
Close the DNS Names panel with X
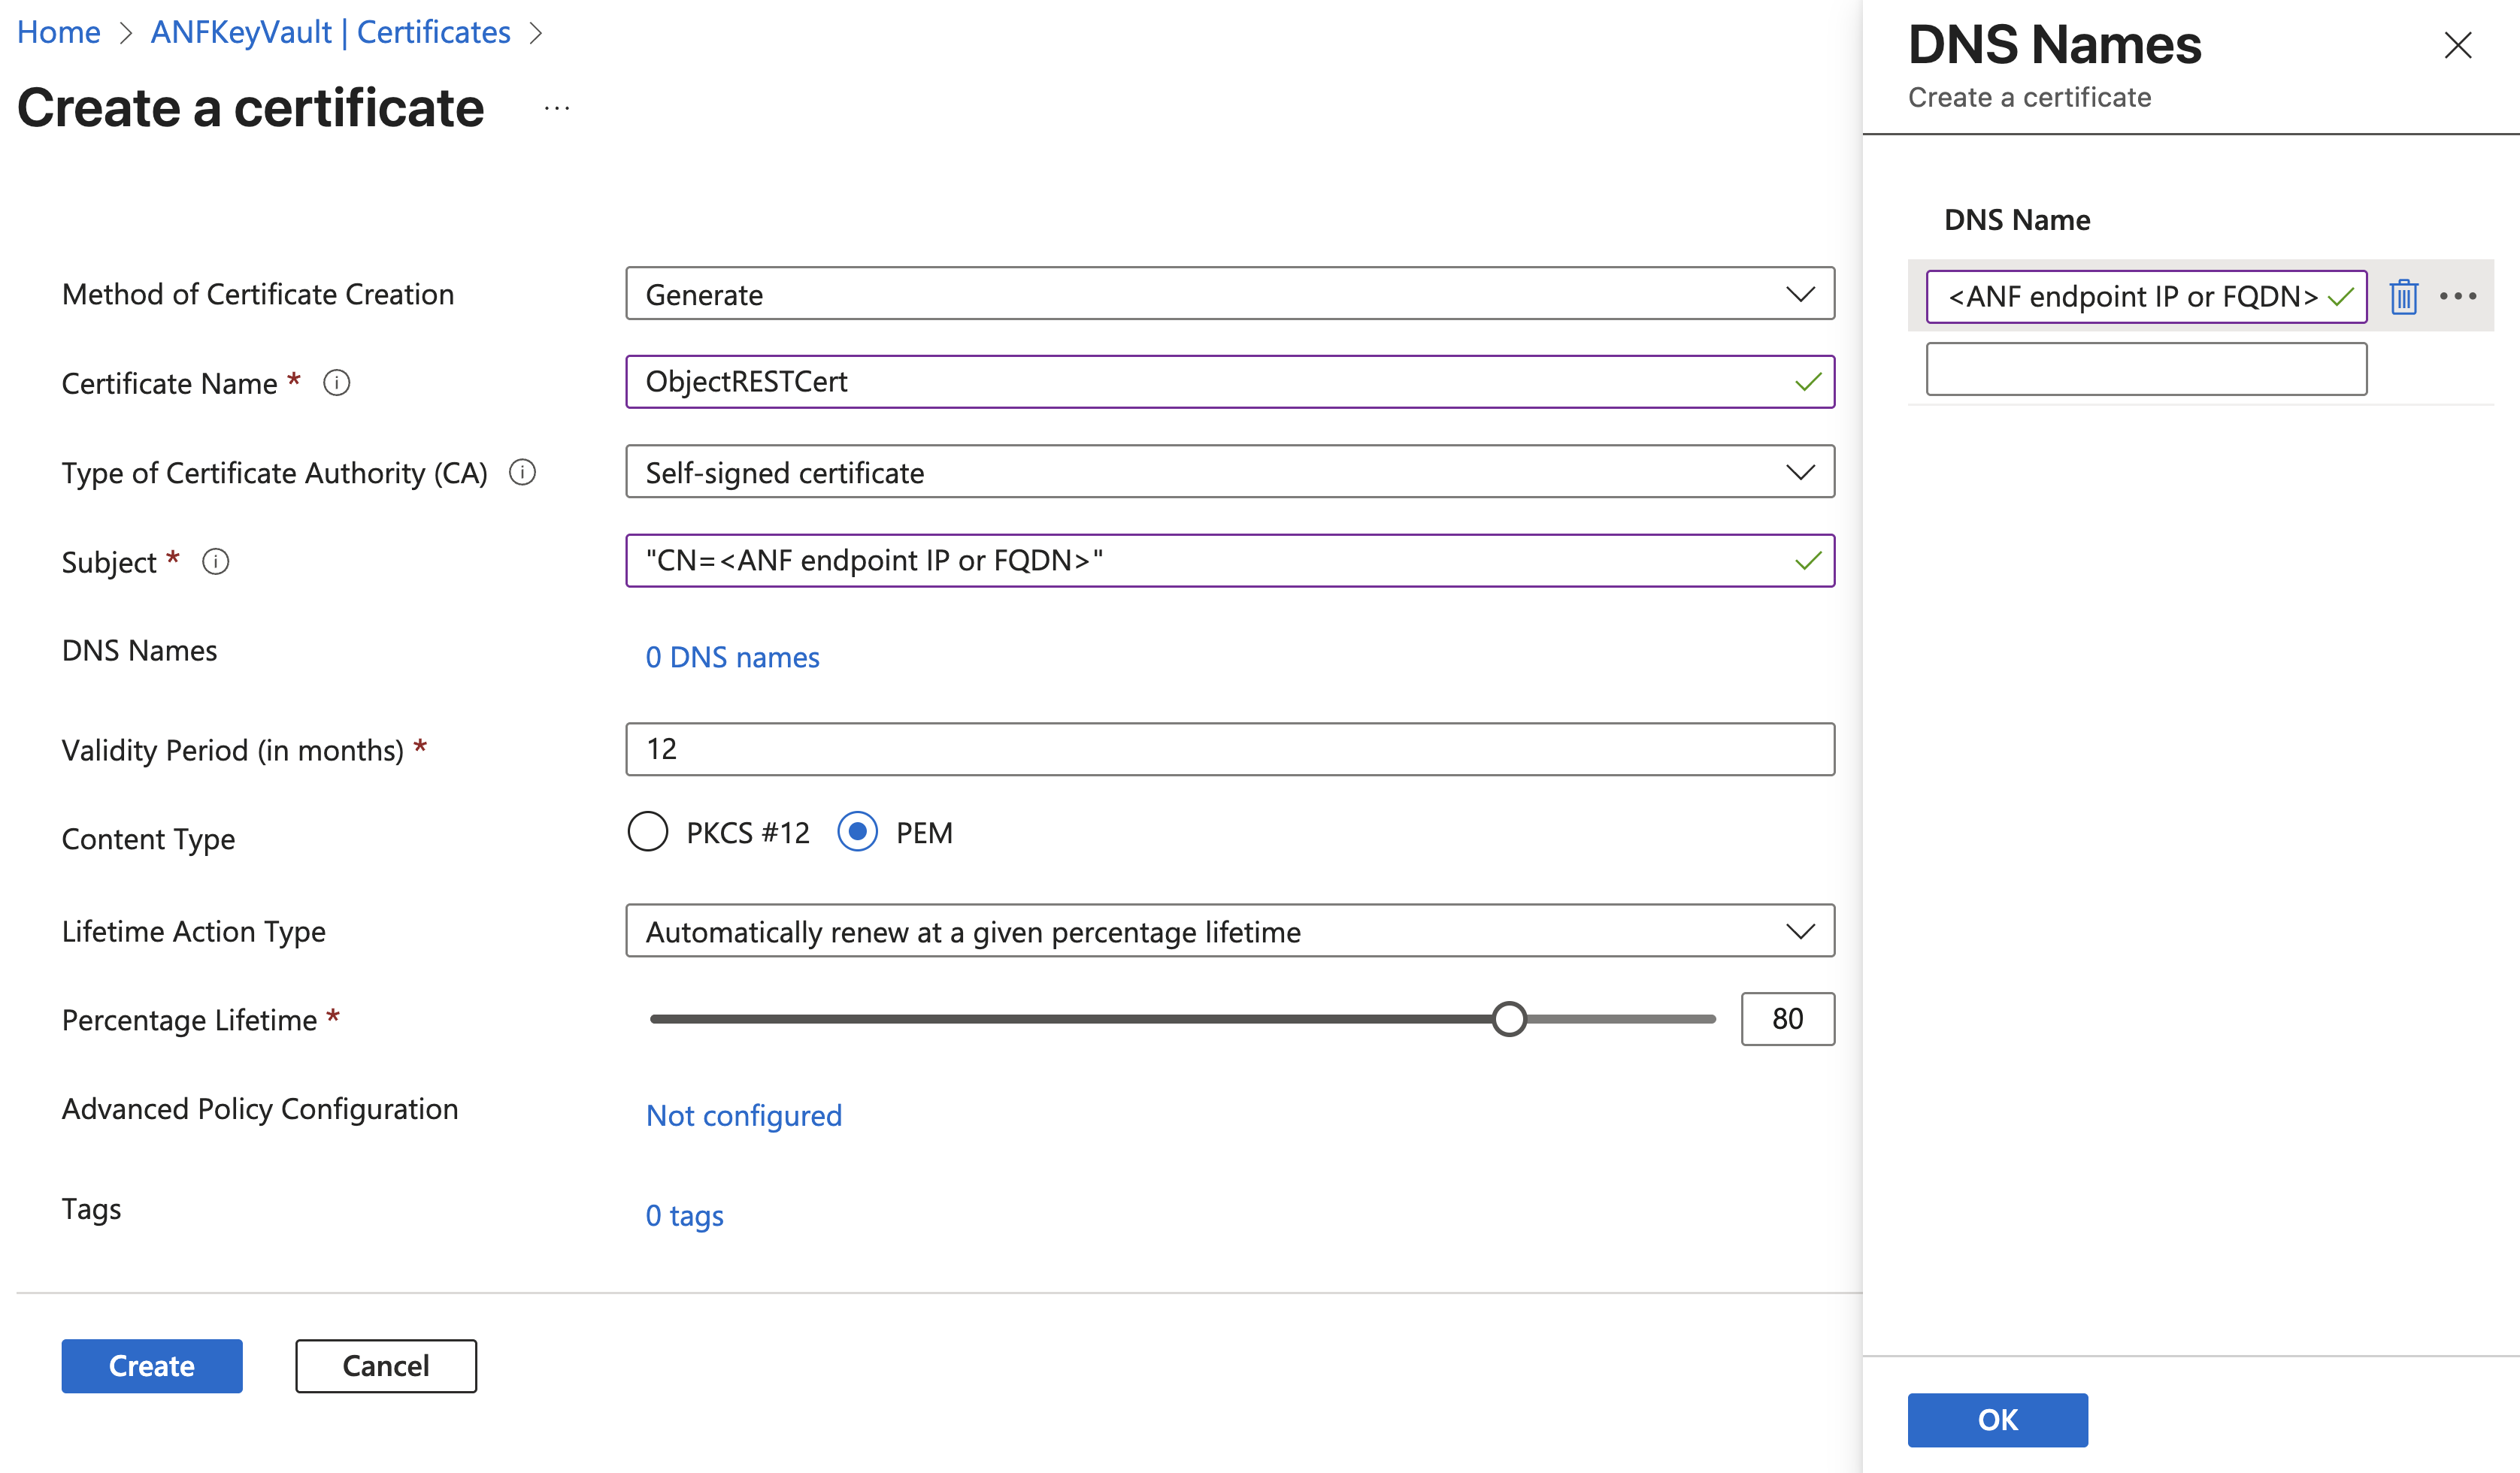pyautogui.click(x=2457, y=45)
